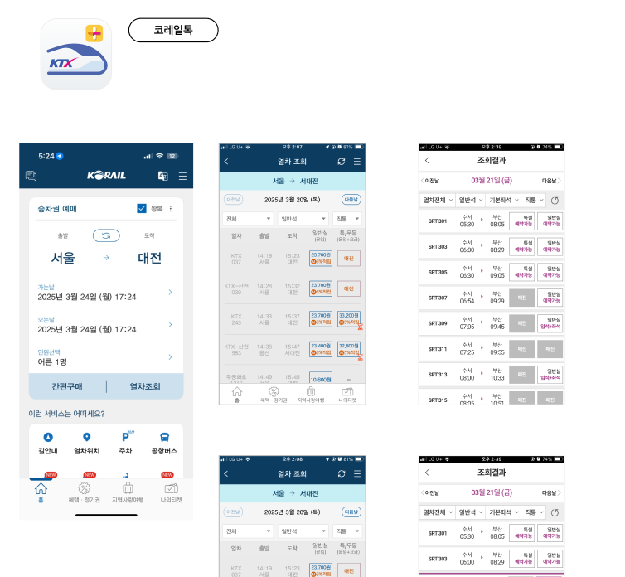The image size is (625, 577).
Task: Tap the language translate icon on Korail home
Action: point(163,176)
